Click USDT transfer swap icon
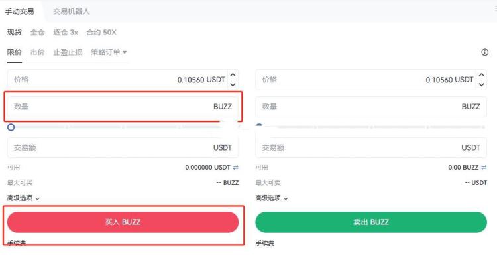 click(x=235, y=168)
